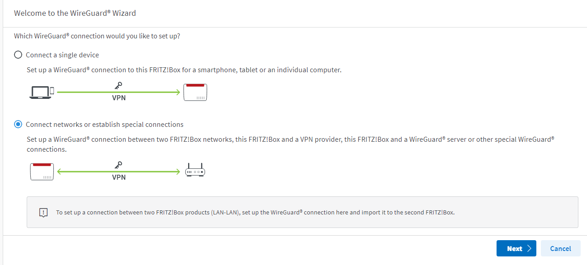Select the 'Connect a single device' radio button
Image resolution: width=587 pixels, height=265 pixels.
click(x=18, y=55)
